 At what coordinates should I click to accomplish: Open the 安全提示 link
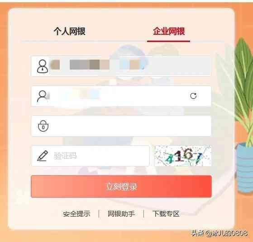[x=76, y=214]
